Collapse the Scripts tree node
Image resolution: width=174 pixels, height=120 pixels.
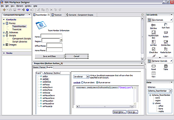coord(4,36)
